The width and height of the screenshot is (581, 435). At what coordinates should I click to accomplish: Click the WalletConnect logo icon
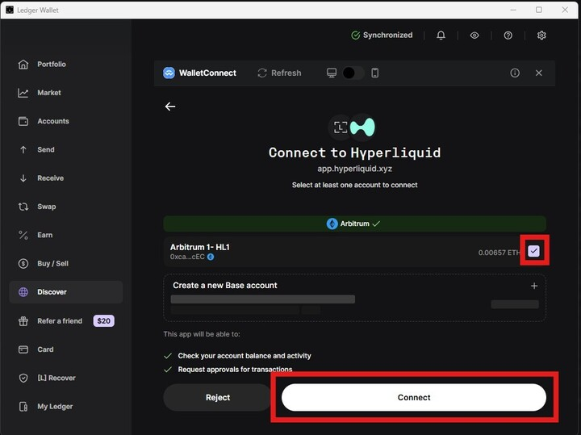click(169, 73)
